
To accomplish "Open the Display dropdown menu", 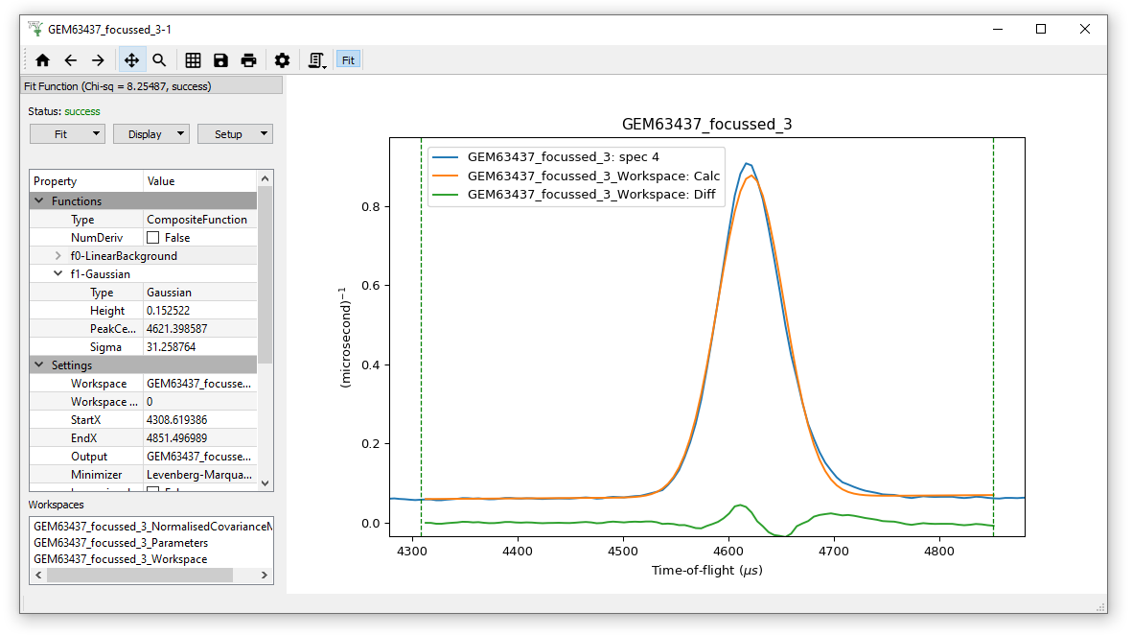I will pyautogui.click(x=151, y=134).
